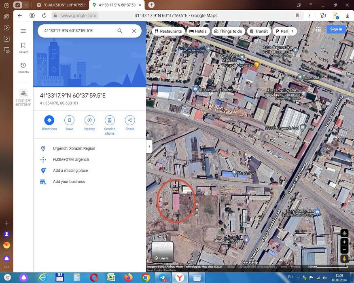Send location to phone
Image resolution: width=354 pixels, height=283 pixels.
point(110,125)
